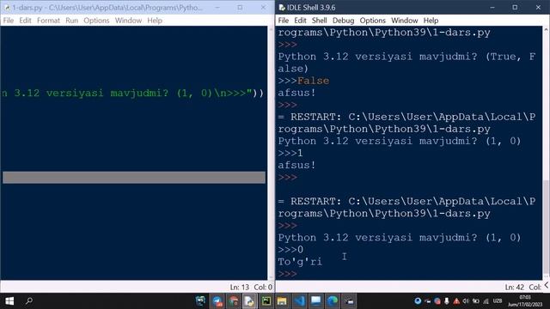Open the Options menu in IDLE Shell
Screen dimensions: 550x309
point(372,21)
